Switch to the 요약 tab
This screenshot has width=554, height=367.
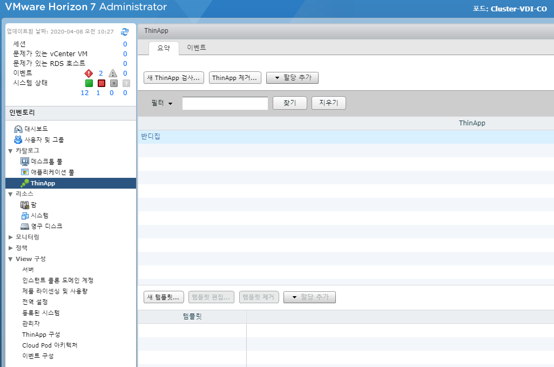coord(164,48)
